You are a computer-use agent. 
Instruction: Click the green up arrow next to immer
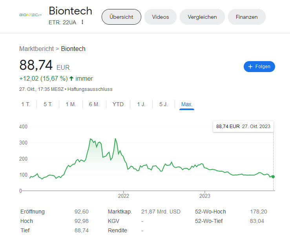(71, 78)
